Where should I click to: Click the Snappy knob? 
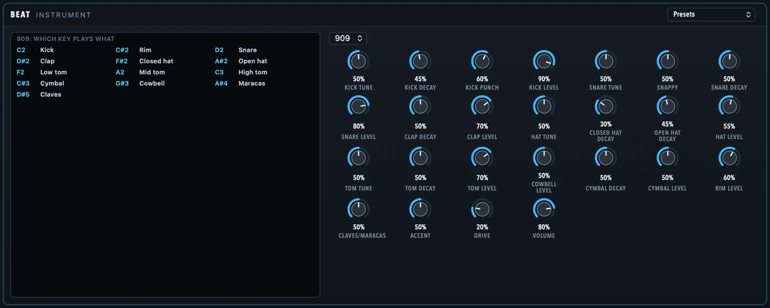[x=667, y=61]
